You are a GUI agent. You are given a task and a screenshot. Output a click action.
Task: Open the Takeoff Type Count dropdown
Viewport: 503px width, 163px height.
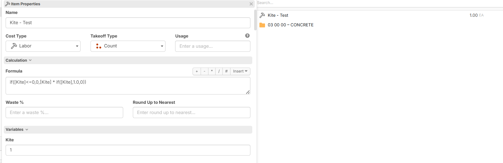pos(128,46)
